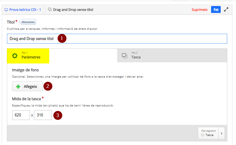Click the fullscreen expand arrows icon

(226, 10)
